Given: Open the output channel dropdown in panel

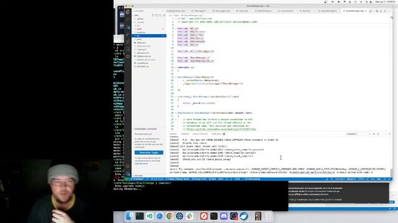Looking at the screenshot, I should tap(358, 134).
